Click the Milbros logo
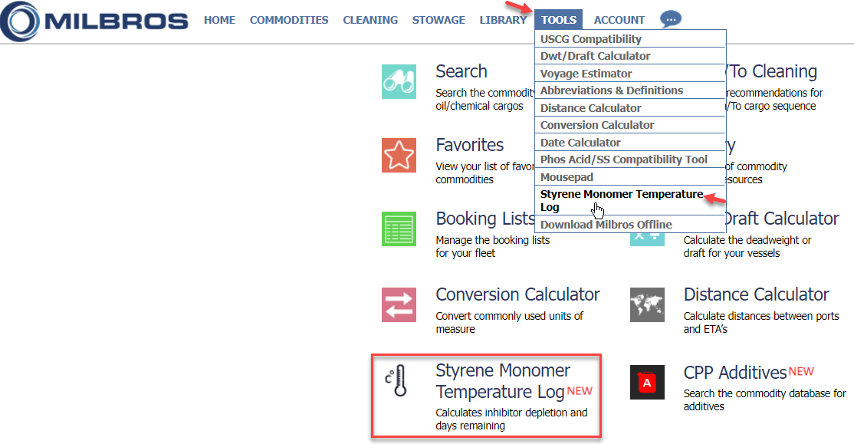This screenshot has width=854, height=444. [94, 21]
